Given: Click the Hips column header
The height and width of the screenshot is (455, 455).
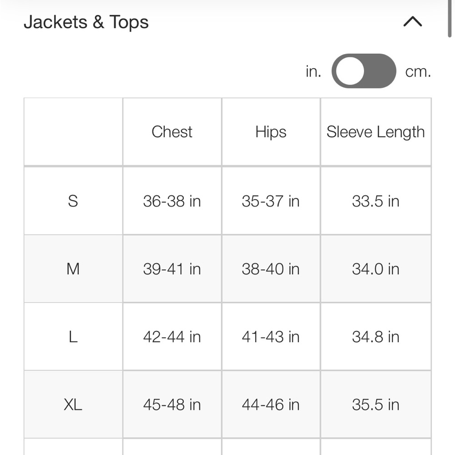Looking at the screenshot, I should (271, 132).
